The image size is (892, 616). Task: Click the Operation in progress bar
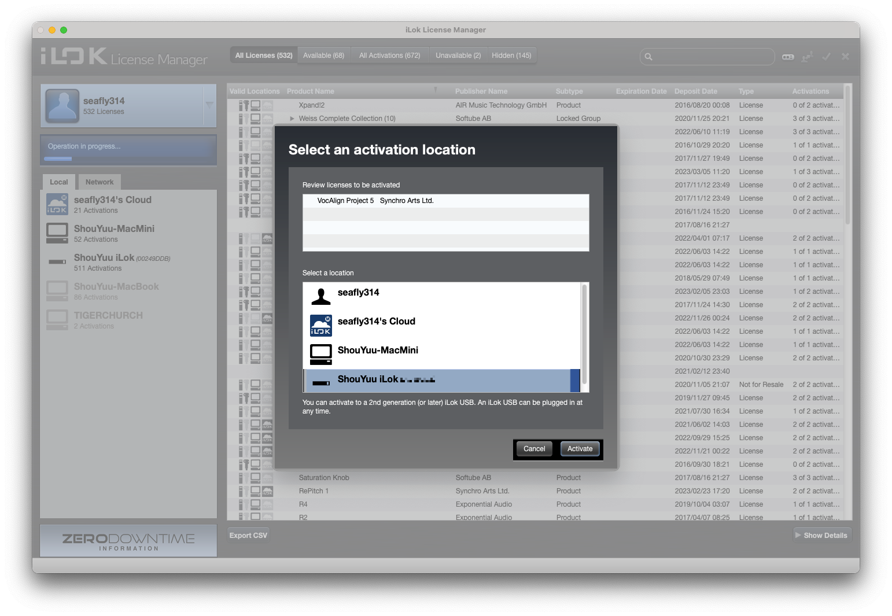pyautogui.click(x=128, y=150)
